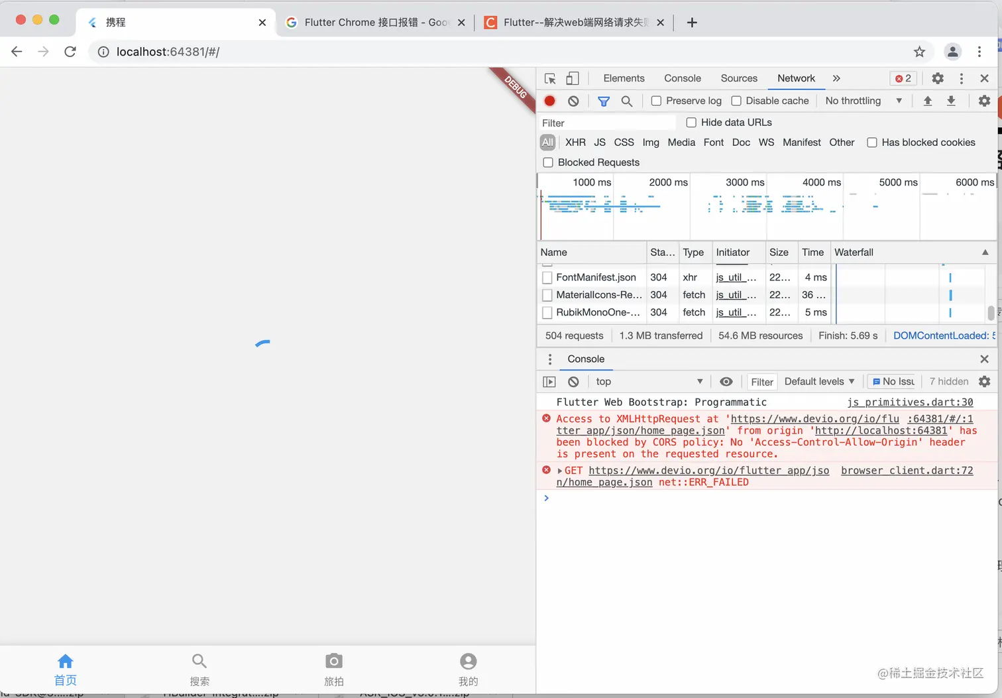Open Network panel settings gear

[x=985, y=101]
